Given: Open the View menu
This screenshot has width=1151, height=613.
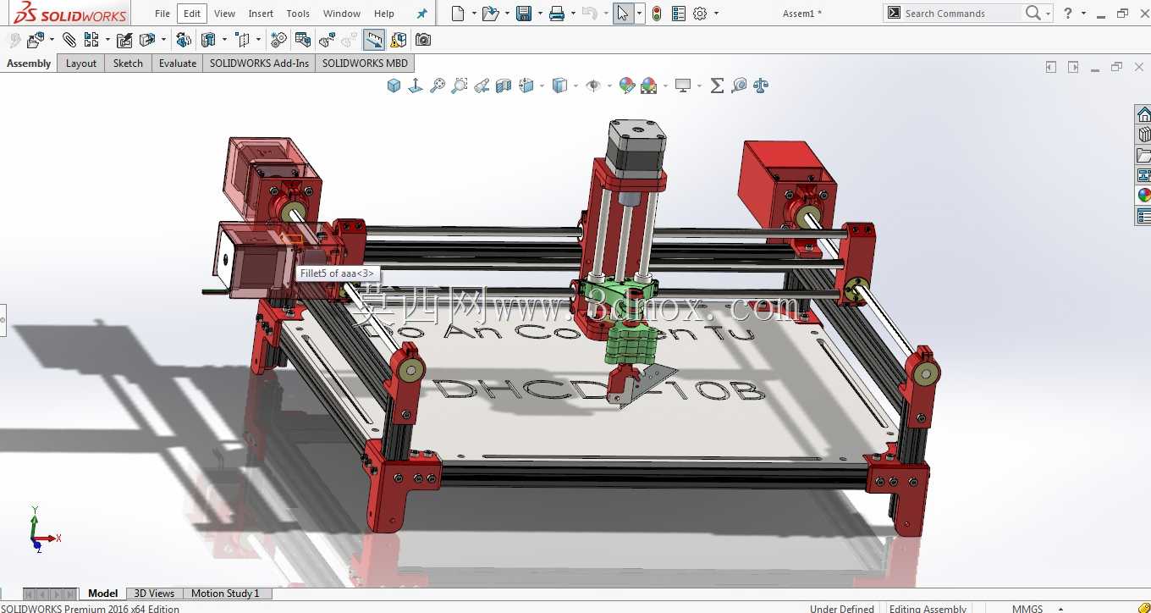Looking at the screenshot, I should click(x=224, y=14).
